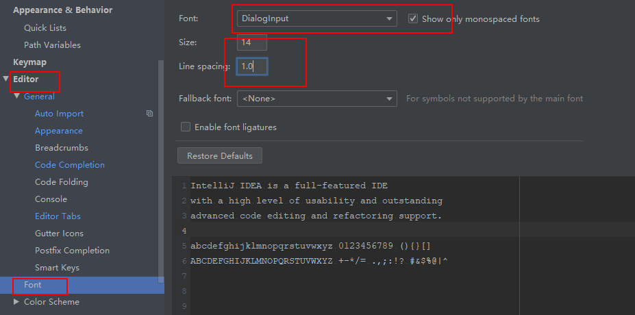Toggle Show only monospaced fonts checkbox
Viewport: 635px width, 315px height.
(x=412, y=18)
